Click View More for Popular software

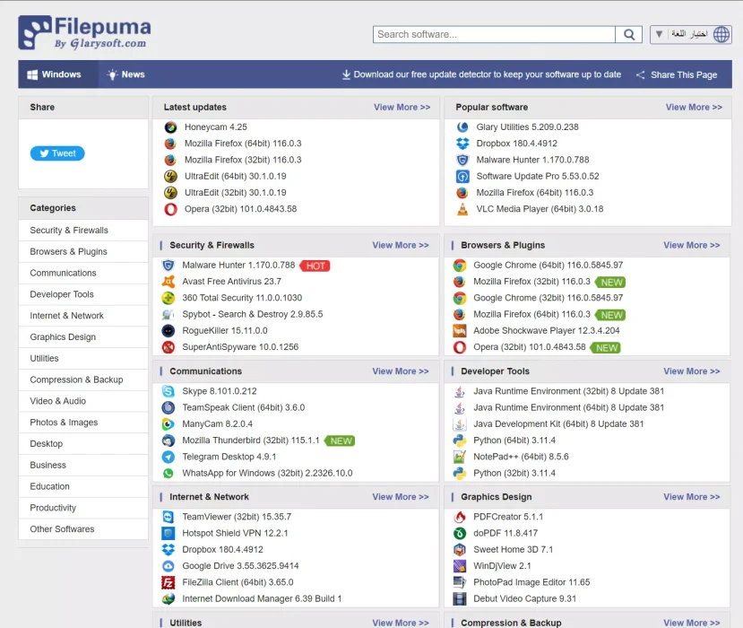[x=694, y=107]
